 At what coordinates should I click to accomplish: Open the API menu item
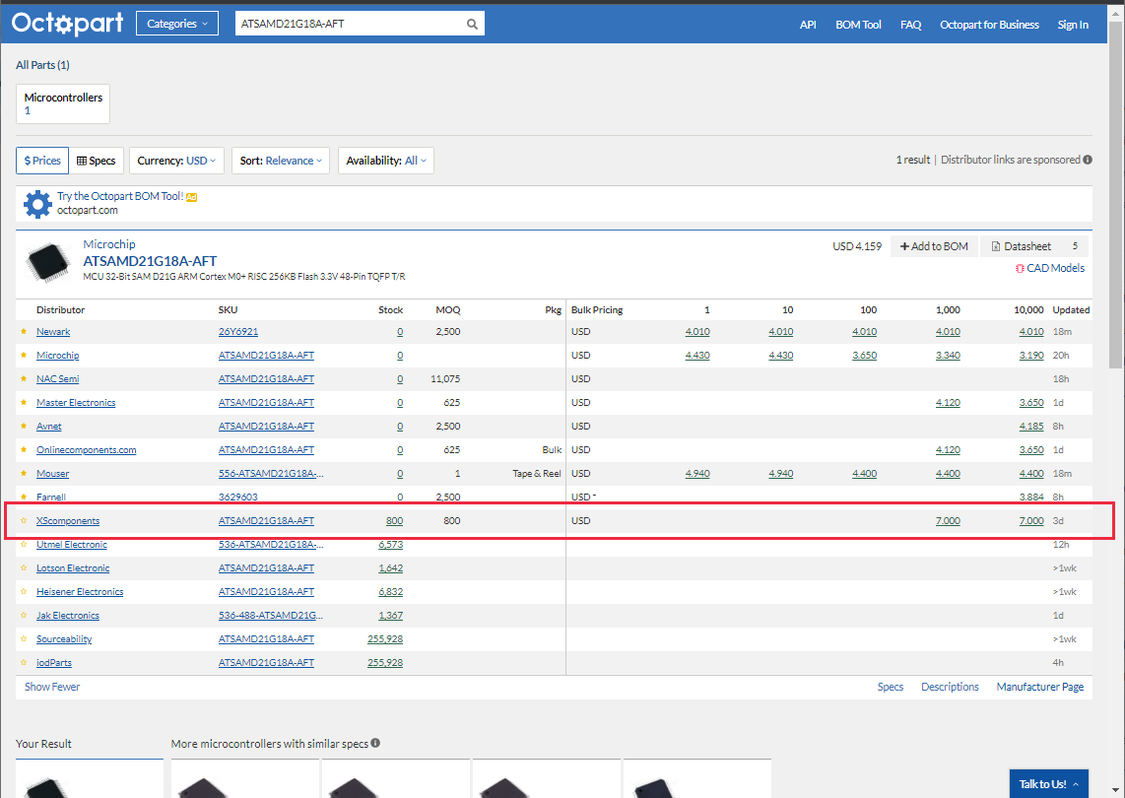click(808, 25)
